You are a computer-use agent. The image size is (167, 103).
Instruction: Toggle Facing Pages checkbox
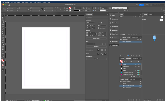click(99, 28)
